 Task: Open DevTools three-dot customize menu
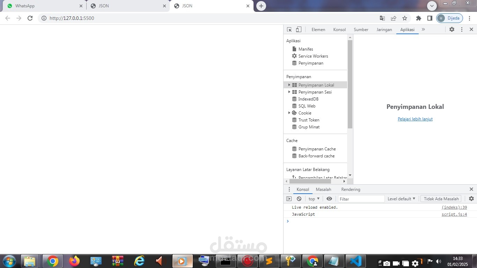462,30
